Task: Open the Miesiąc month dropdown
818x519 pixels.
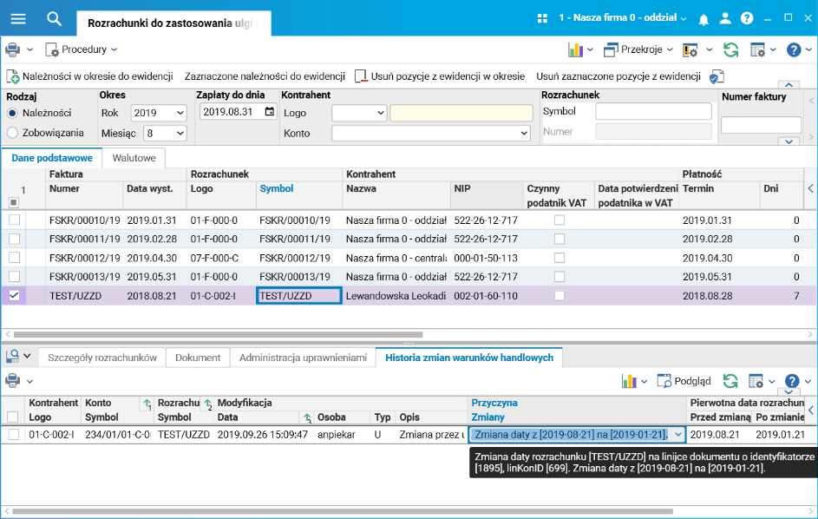Action: 165,133
